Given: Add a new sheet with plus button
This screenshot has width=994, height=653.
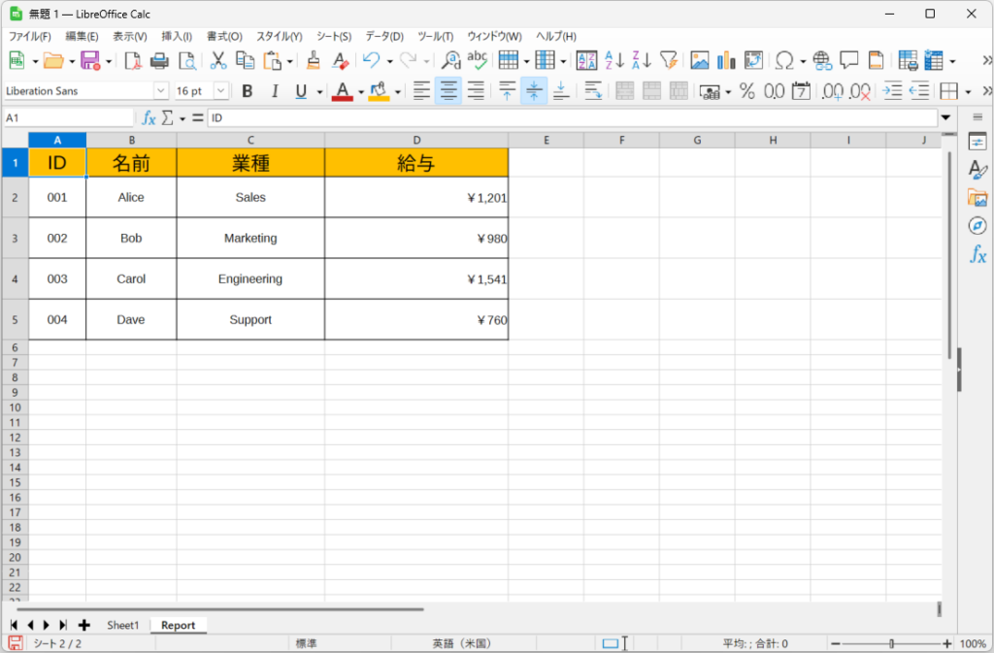Looking at the screenshot, I should point(83,625).
